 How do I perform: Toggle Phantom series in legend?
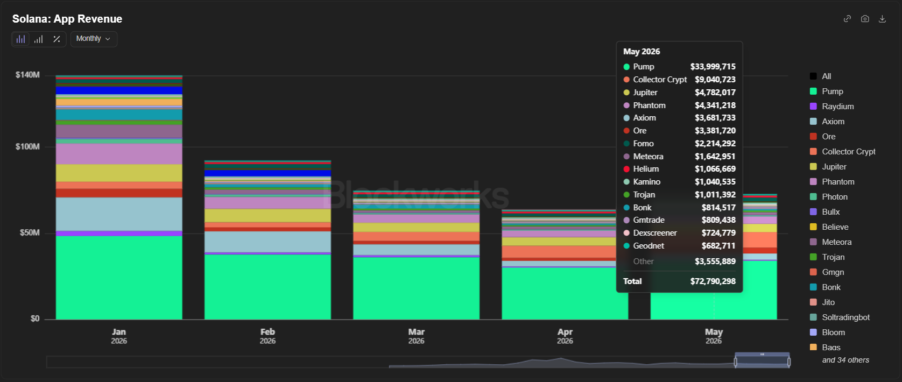pos(831,182)
